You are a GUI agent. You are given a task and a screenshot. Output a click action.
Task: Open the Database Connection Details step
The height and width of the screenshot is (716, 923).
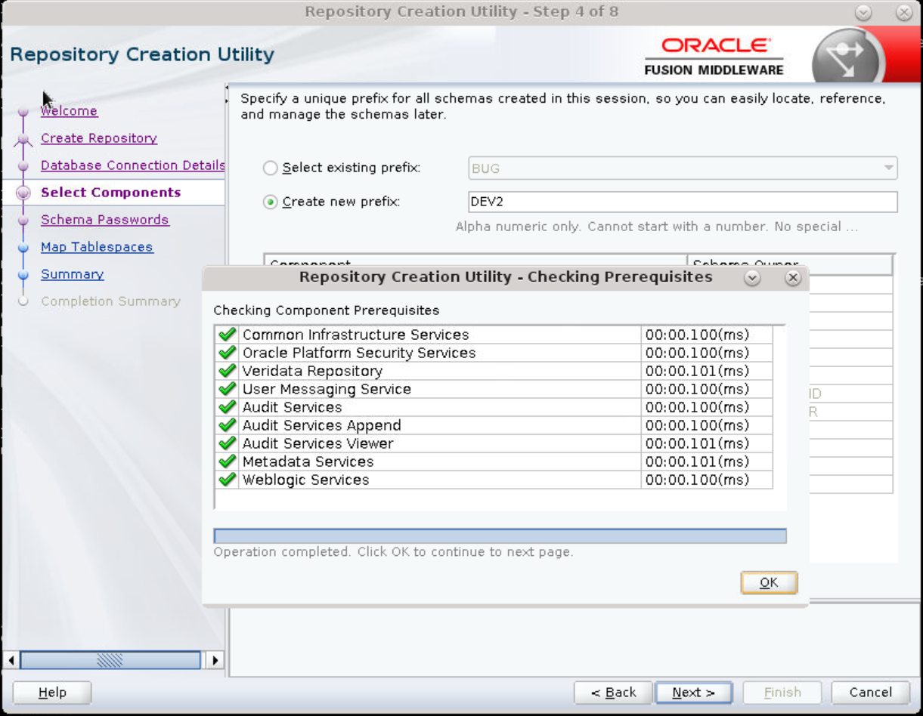click(x=133, y=165)
